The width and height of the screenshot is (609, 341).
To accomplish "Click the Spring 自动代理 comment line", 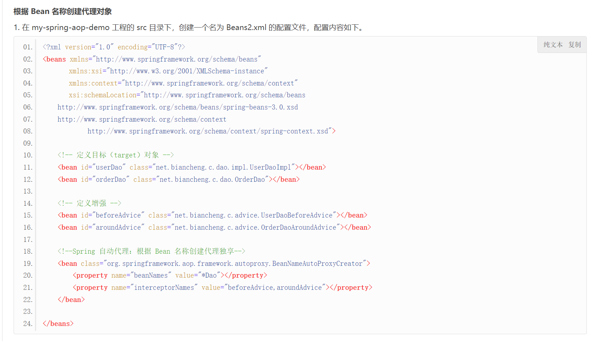I will 151,252.
